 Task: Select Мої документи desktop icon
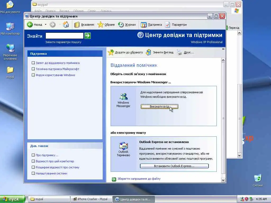point(10,7)
